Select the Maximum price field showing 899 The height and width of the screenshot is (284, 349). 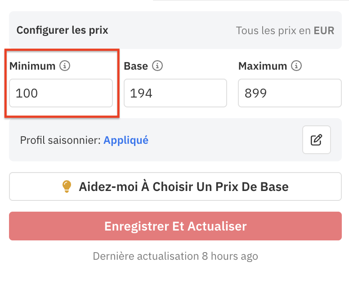(x=290, y=93)
